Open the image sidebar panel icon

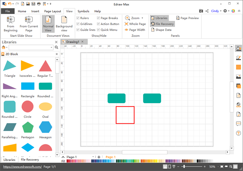[x=238, y=77]
